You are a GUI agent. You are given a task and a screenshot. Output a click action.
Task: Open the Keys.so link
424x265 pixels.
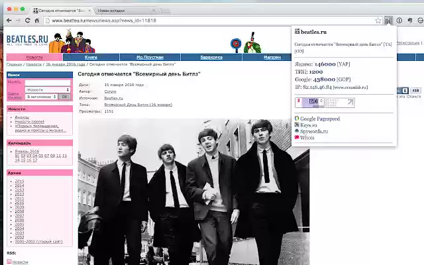pyautogui.click(x=309, y=125)
